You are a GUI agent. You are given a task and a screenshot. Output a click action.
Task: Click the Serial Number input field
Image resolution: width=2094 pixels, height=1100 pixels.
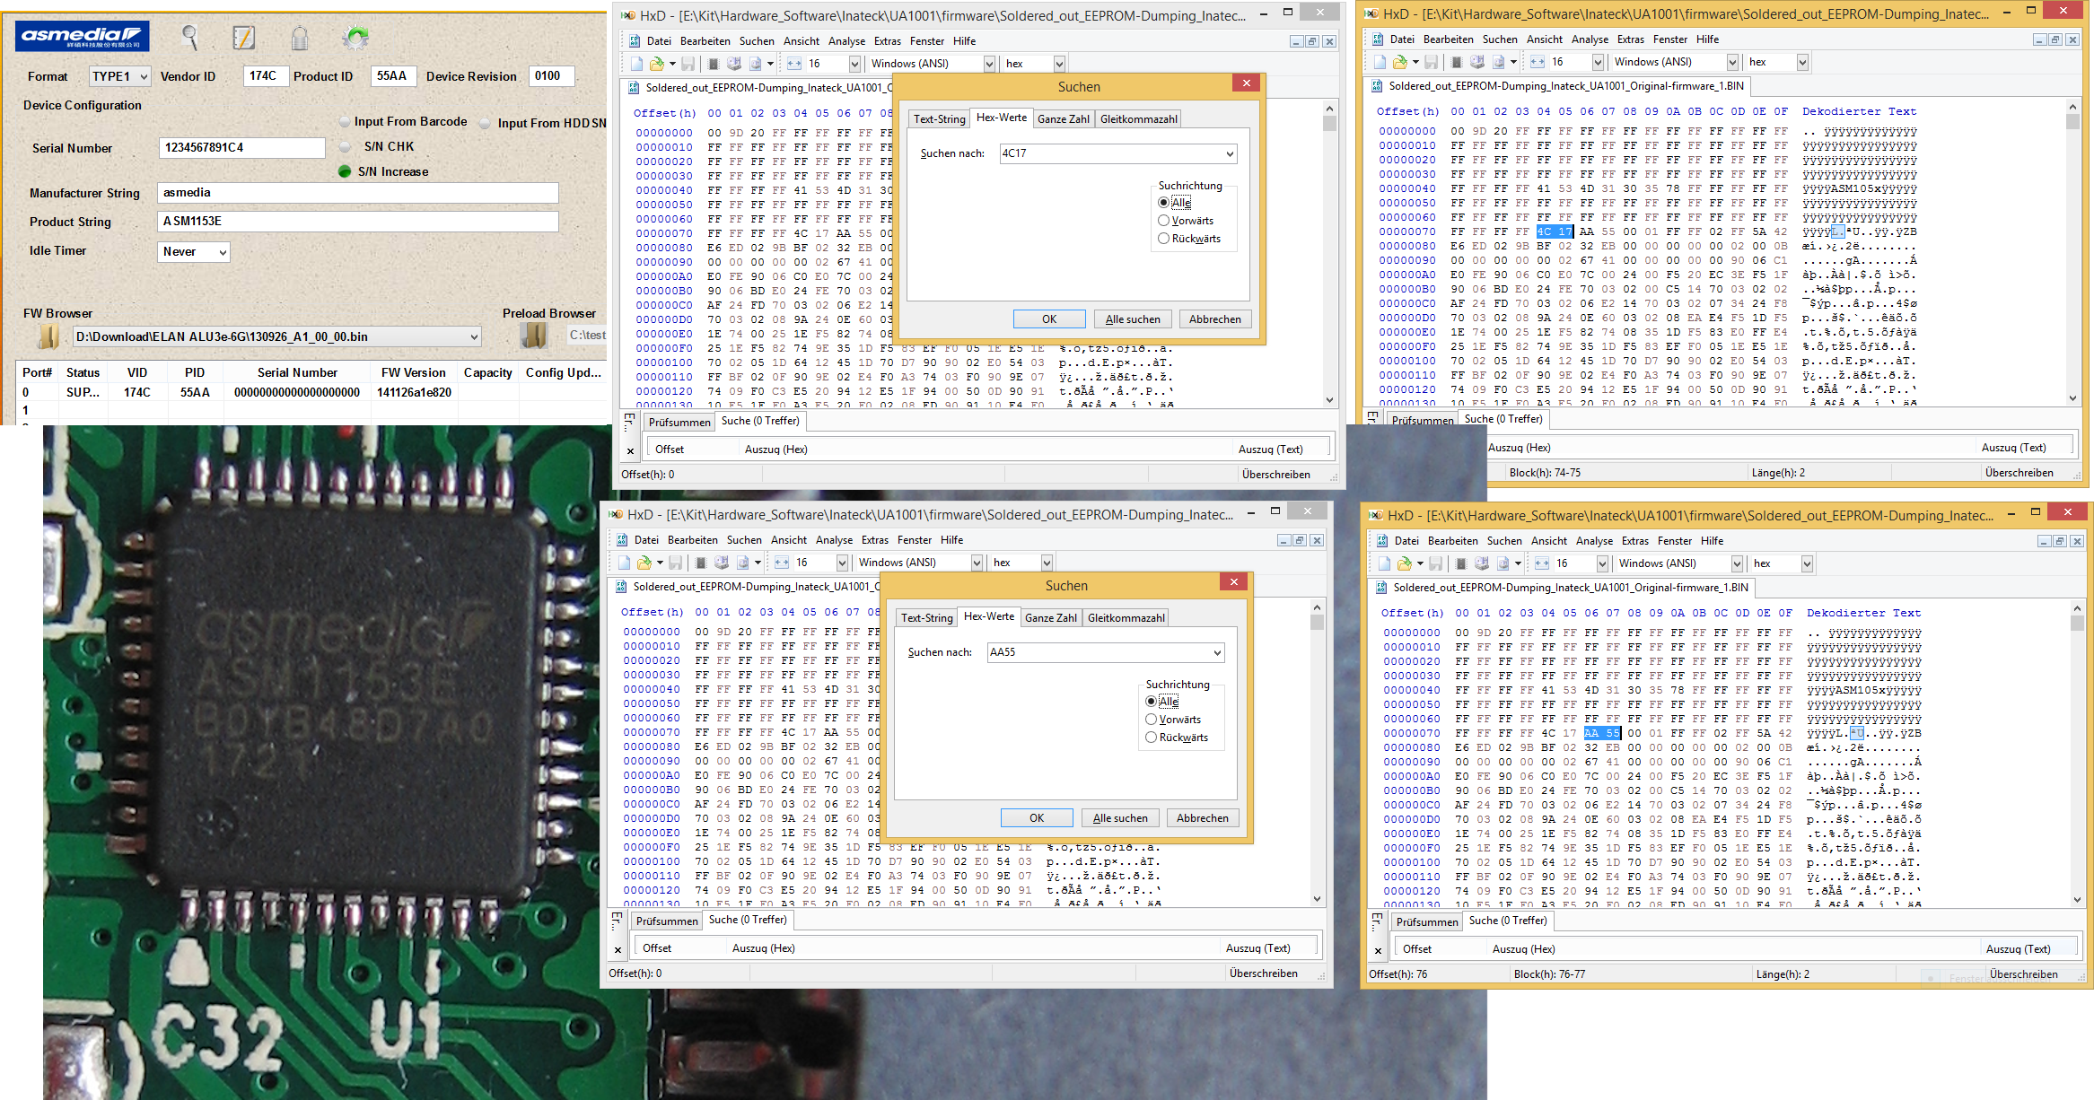[241, 148]
